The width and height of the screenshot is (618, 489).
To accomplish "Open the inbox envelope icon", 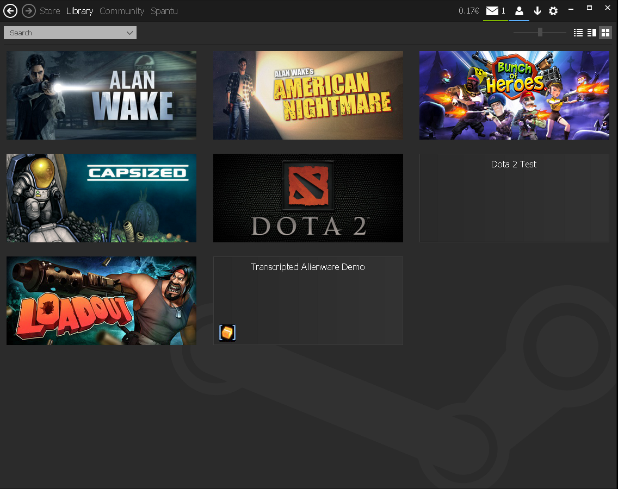I will pyautogui.click(x=492, y=11).
